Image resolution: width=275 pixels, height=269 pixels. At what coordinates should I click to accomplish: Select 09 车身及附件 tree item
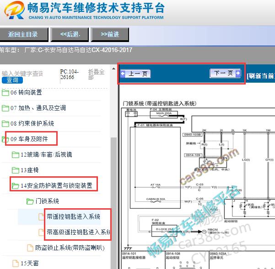(29, 139)
